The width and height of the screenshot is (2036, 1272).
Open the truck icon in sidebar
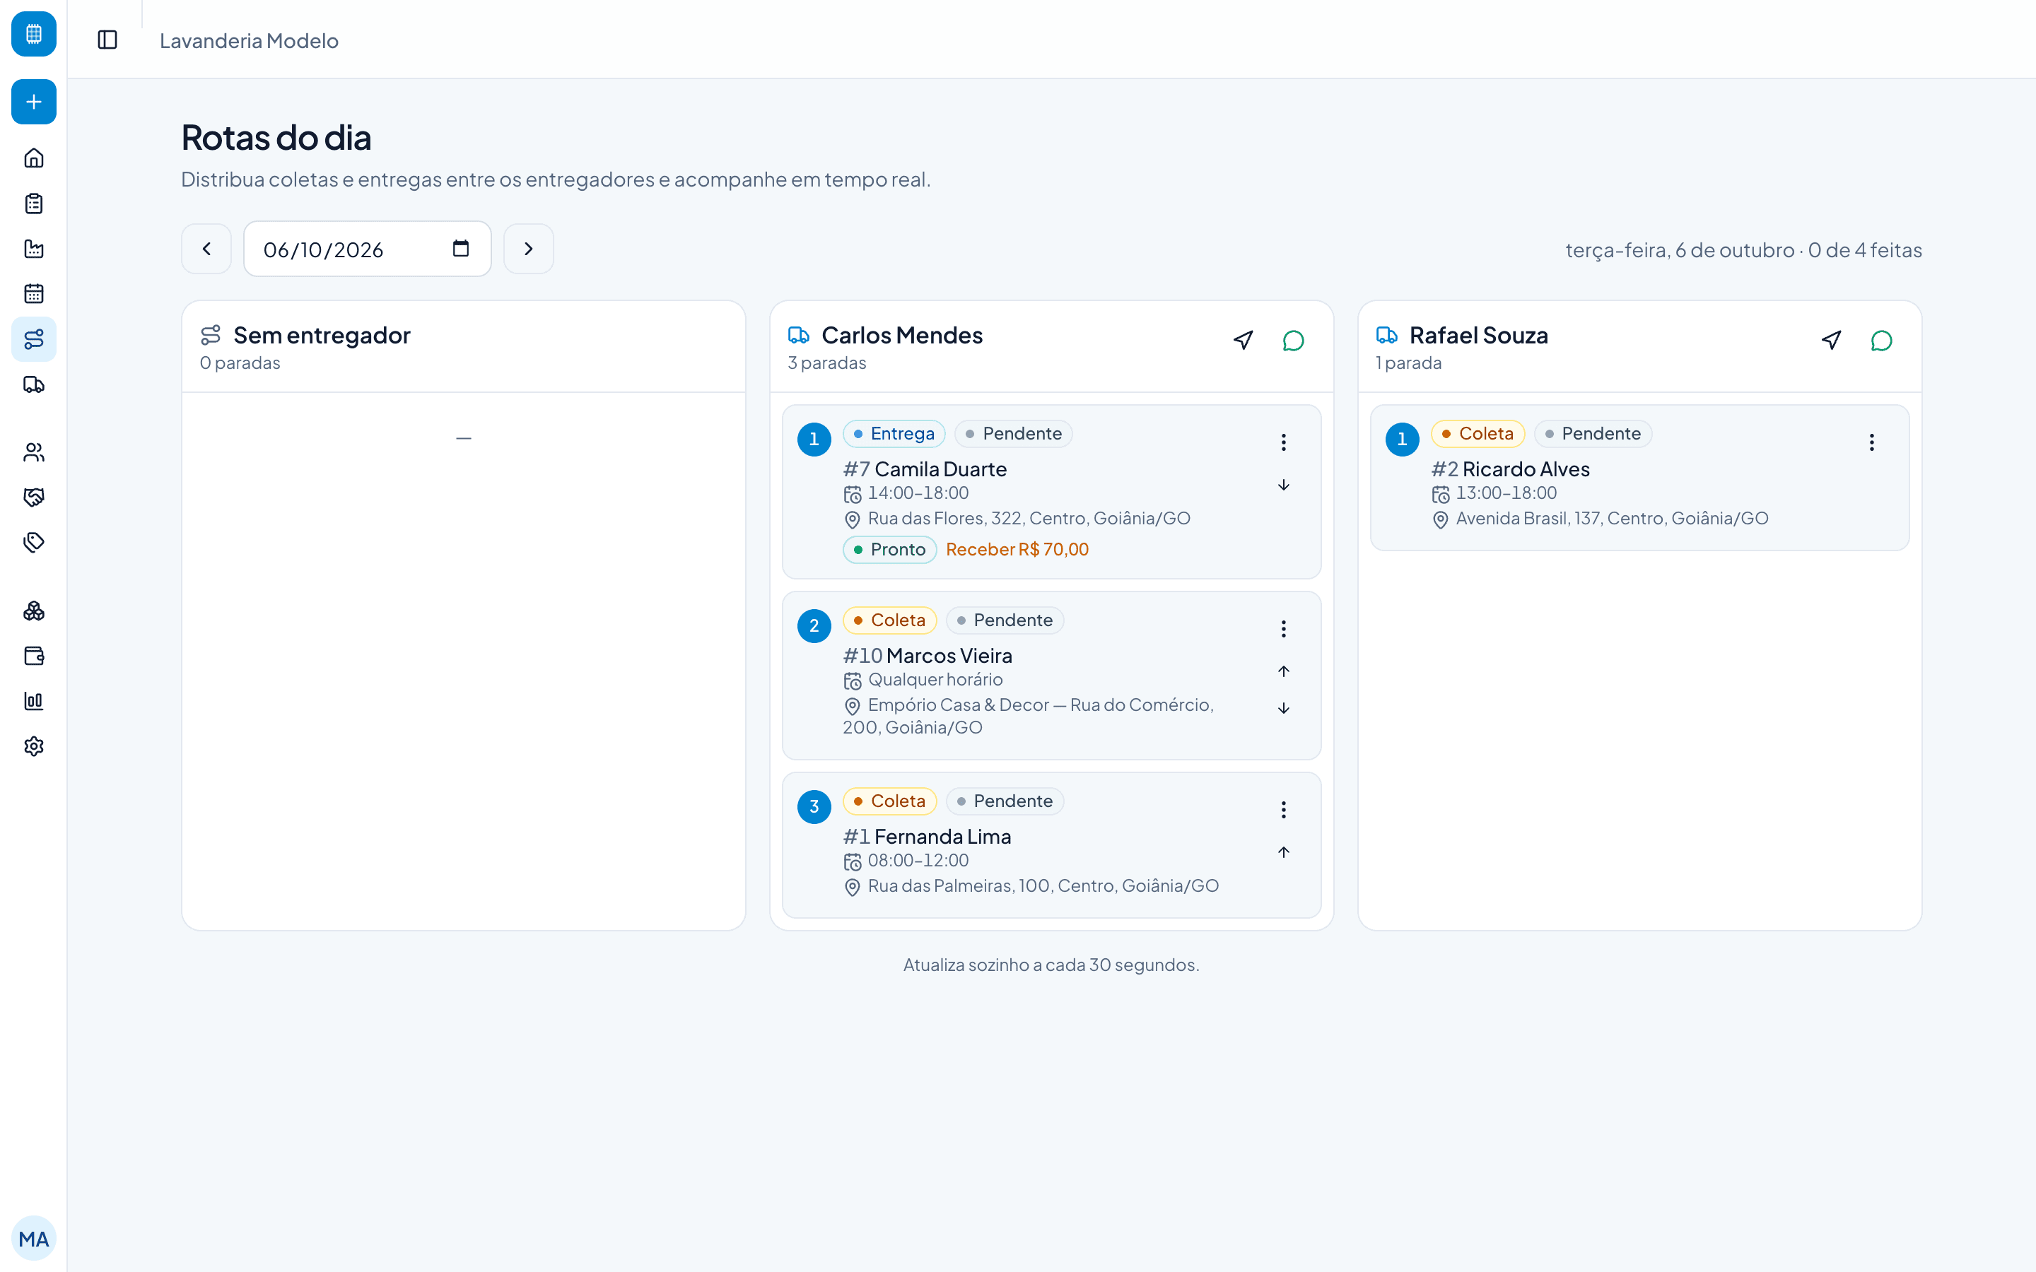tap(34, 384)
